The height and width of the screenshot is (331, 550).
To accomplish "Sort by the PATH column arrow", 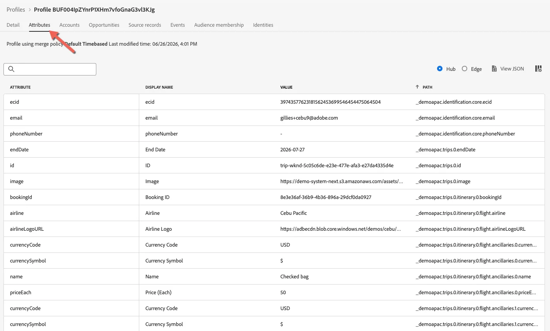I will click(417, 87).
